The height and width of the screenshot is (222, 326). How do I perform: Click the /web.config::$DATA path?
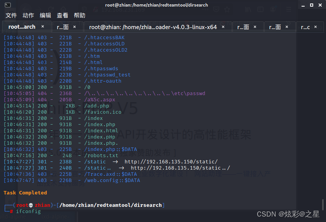112,180
